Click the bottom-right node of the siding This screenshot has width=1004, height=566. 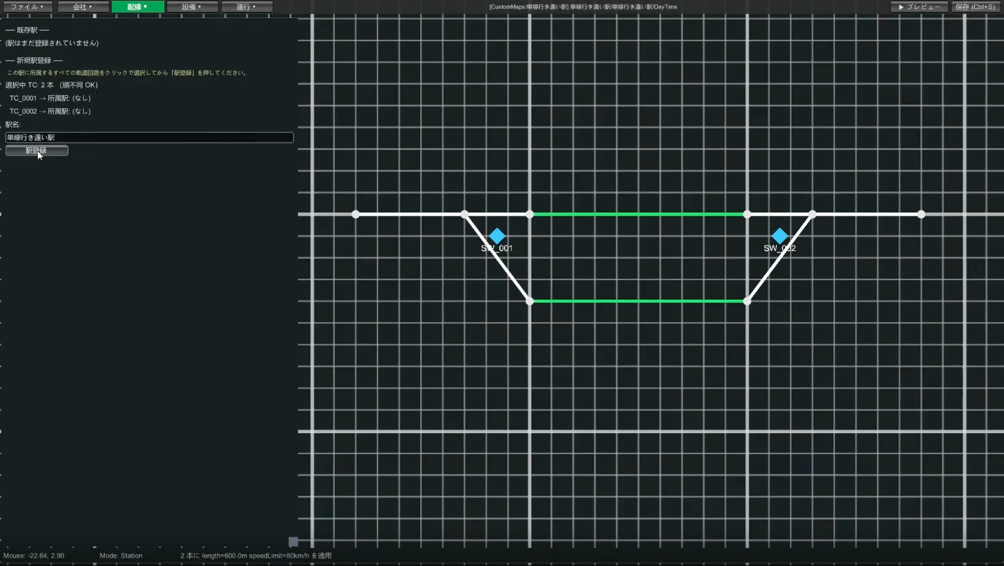pyautogui.click(x=747, y=301)
